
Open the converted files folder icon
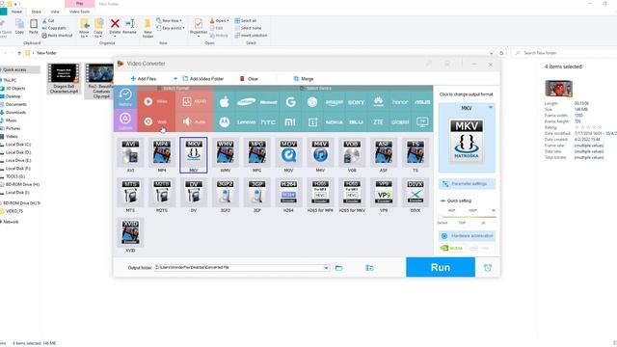pyautogui.click(x=369, y=268)
